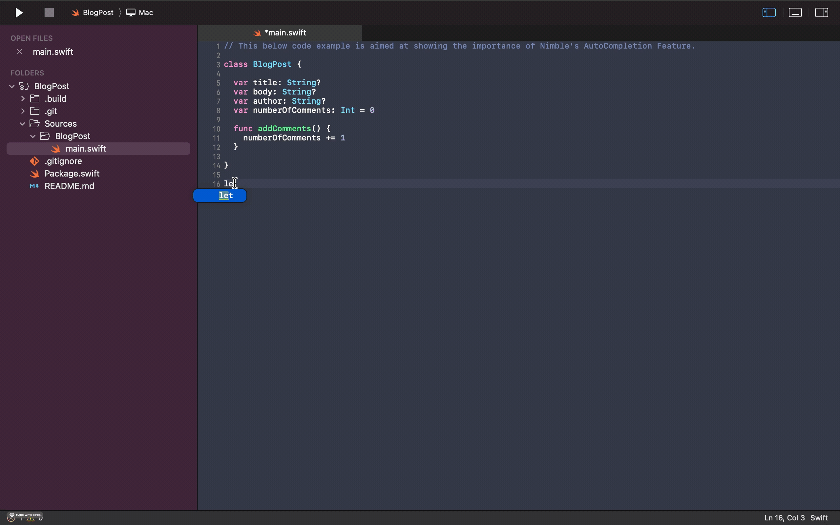This screenshot has width=840, height=525.
Task: Toggle the BlogPost folder in sidebar
Action: point(11,86)
